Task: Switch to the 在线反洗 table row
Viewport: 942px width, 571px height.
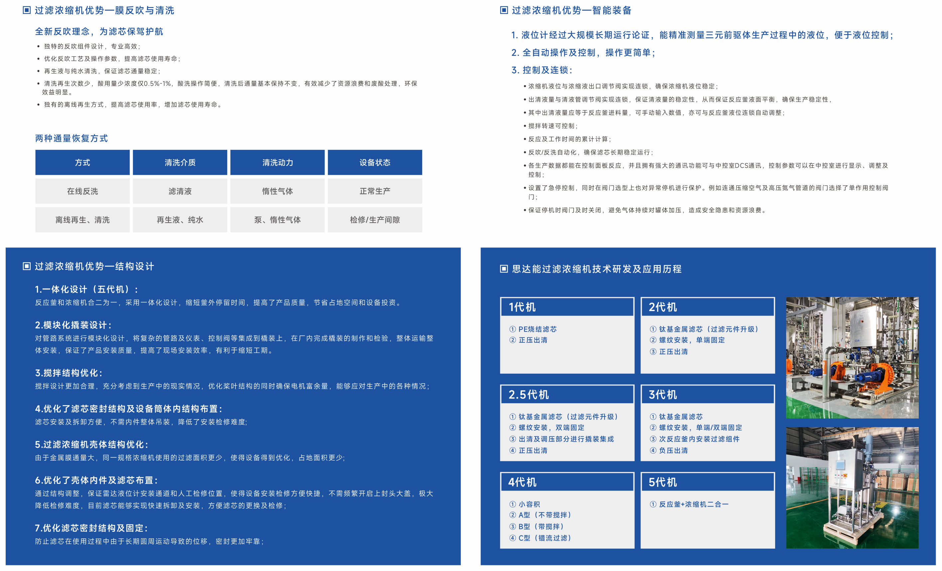Action: (82, 191)
